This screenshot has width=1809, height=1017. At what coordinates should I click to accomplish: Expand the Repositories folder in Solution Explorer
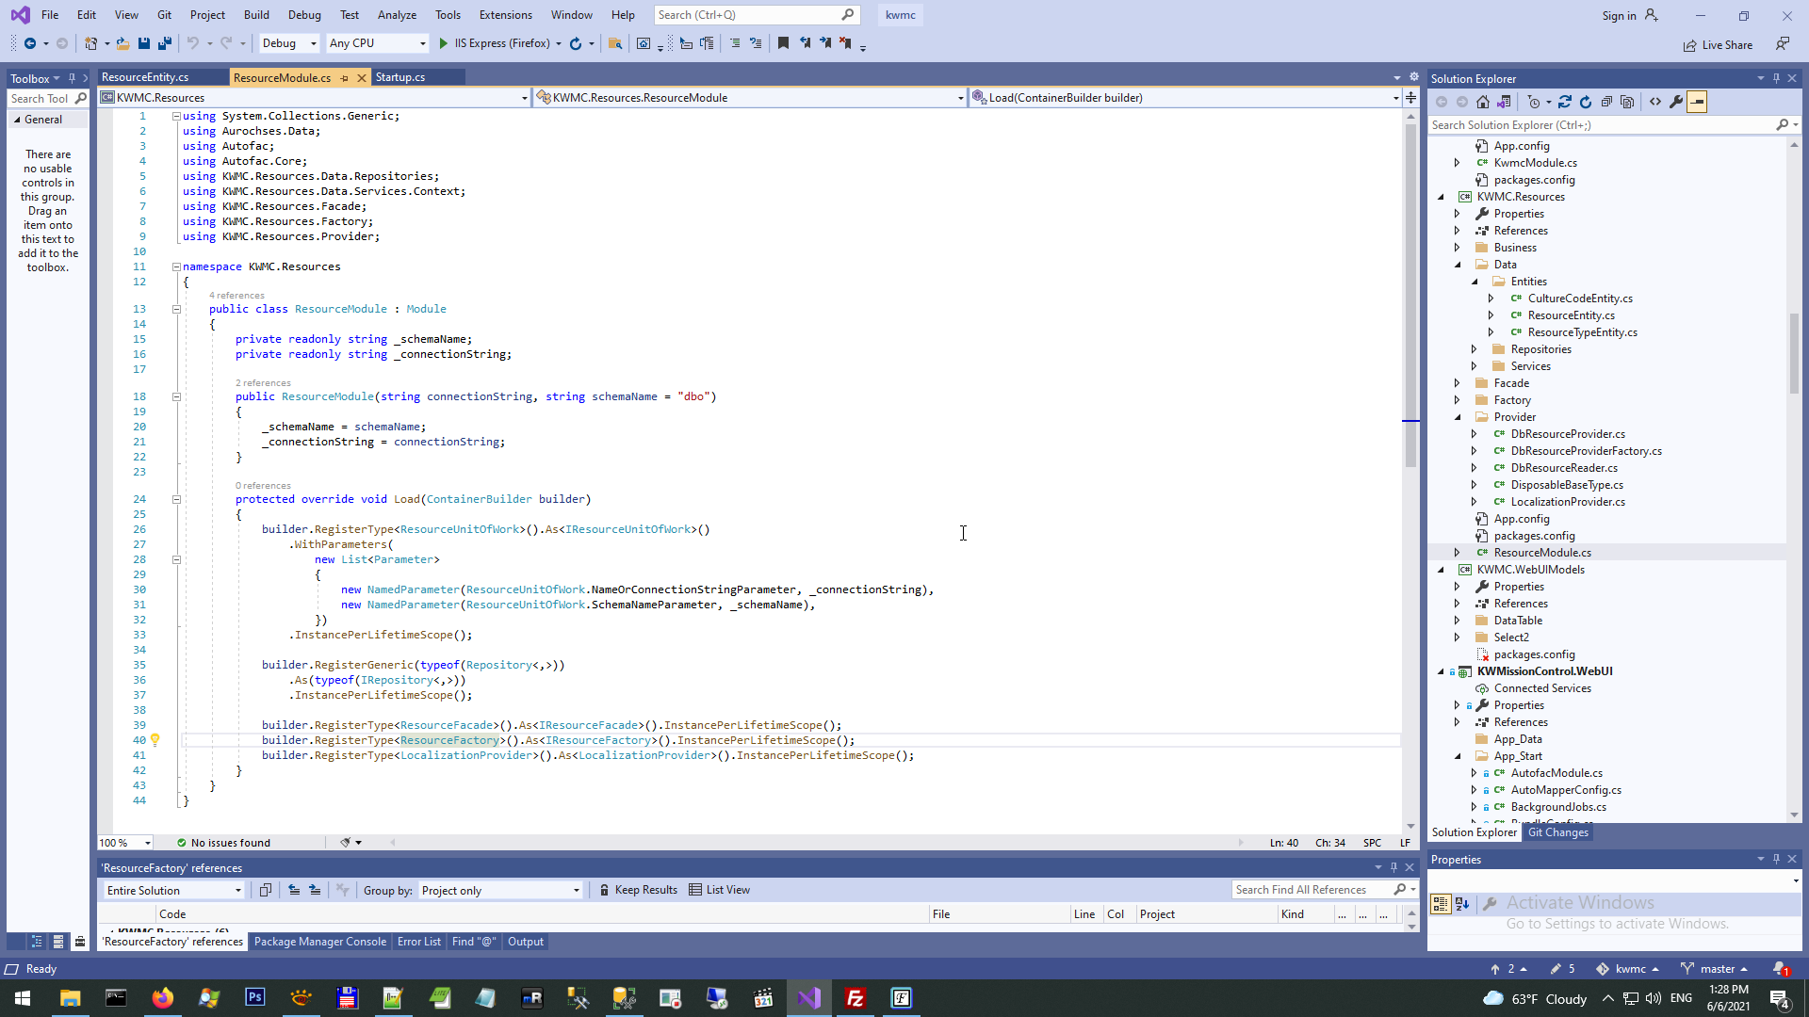1475,349
